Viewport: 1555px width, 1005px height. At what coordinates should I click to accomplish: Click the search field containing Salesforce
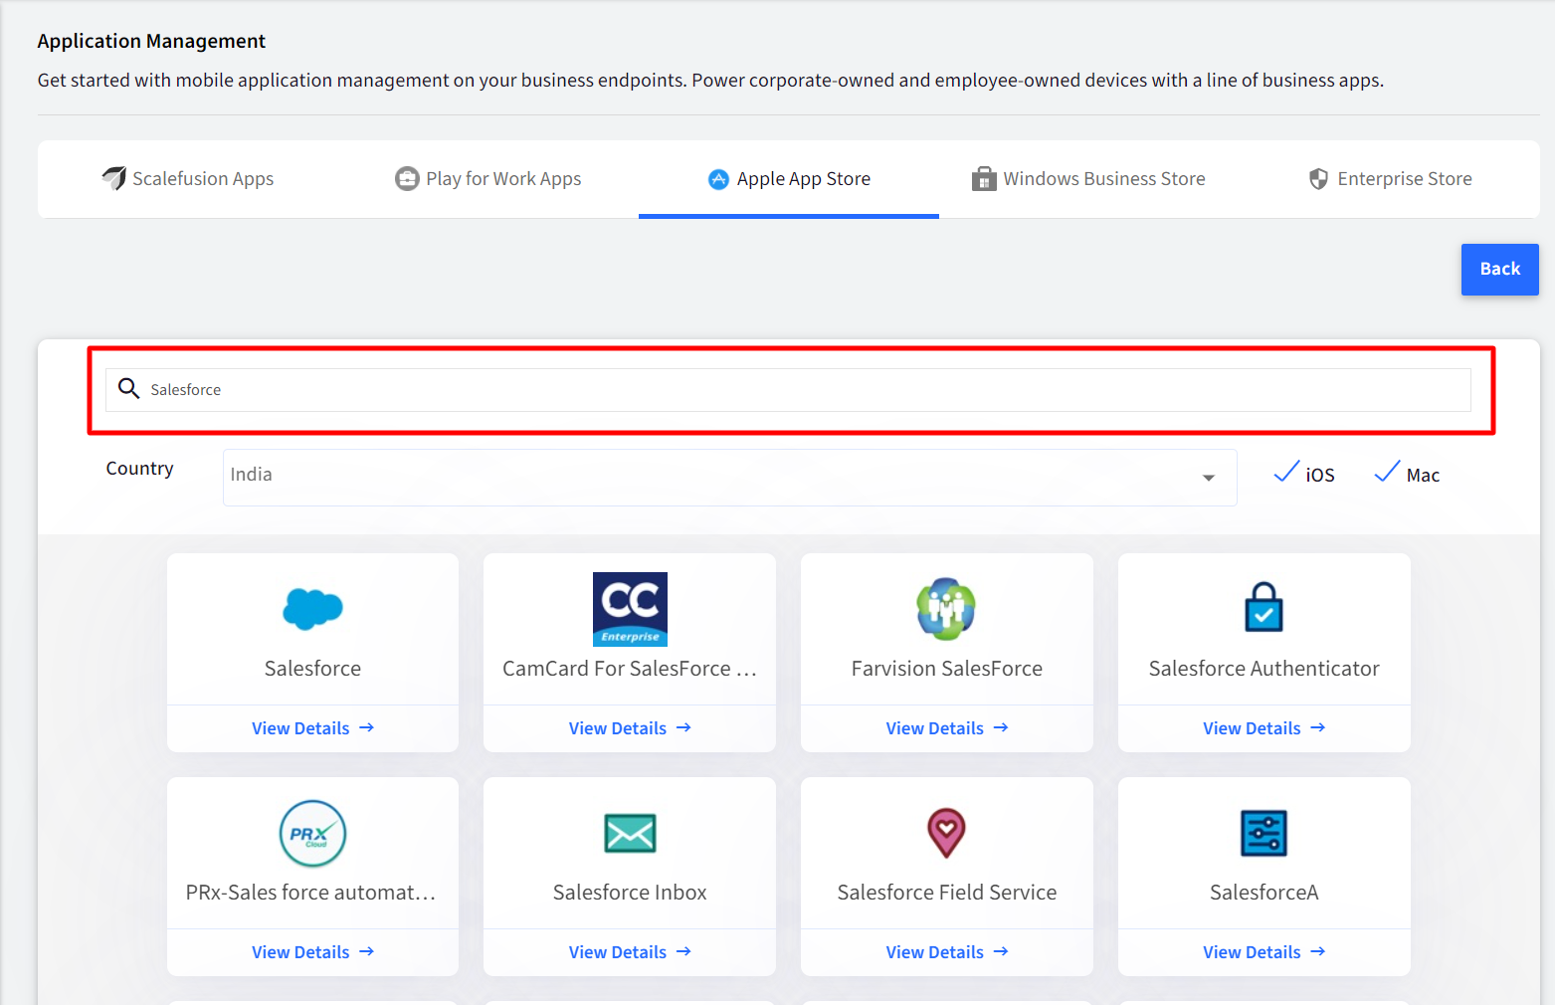(x=788, y=390)
